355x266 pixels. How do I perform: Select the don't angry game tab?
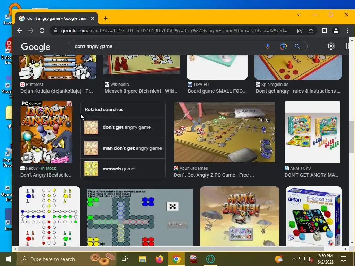[x=57, y=18]
